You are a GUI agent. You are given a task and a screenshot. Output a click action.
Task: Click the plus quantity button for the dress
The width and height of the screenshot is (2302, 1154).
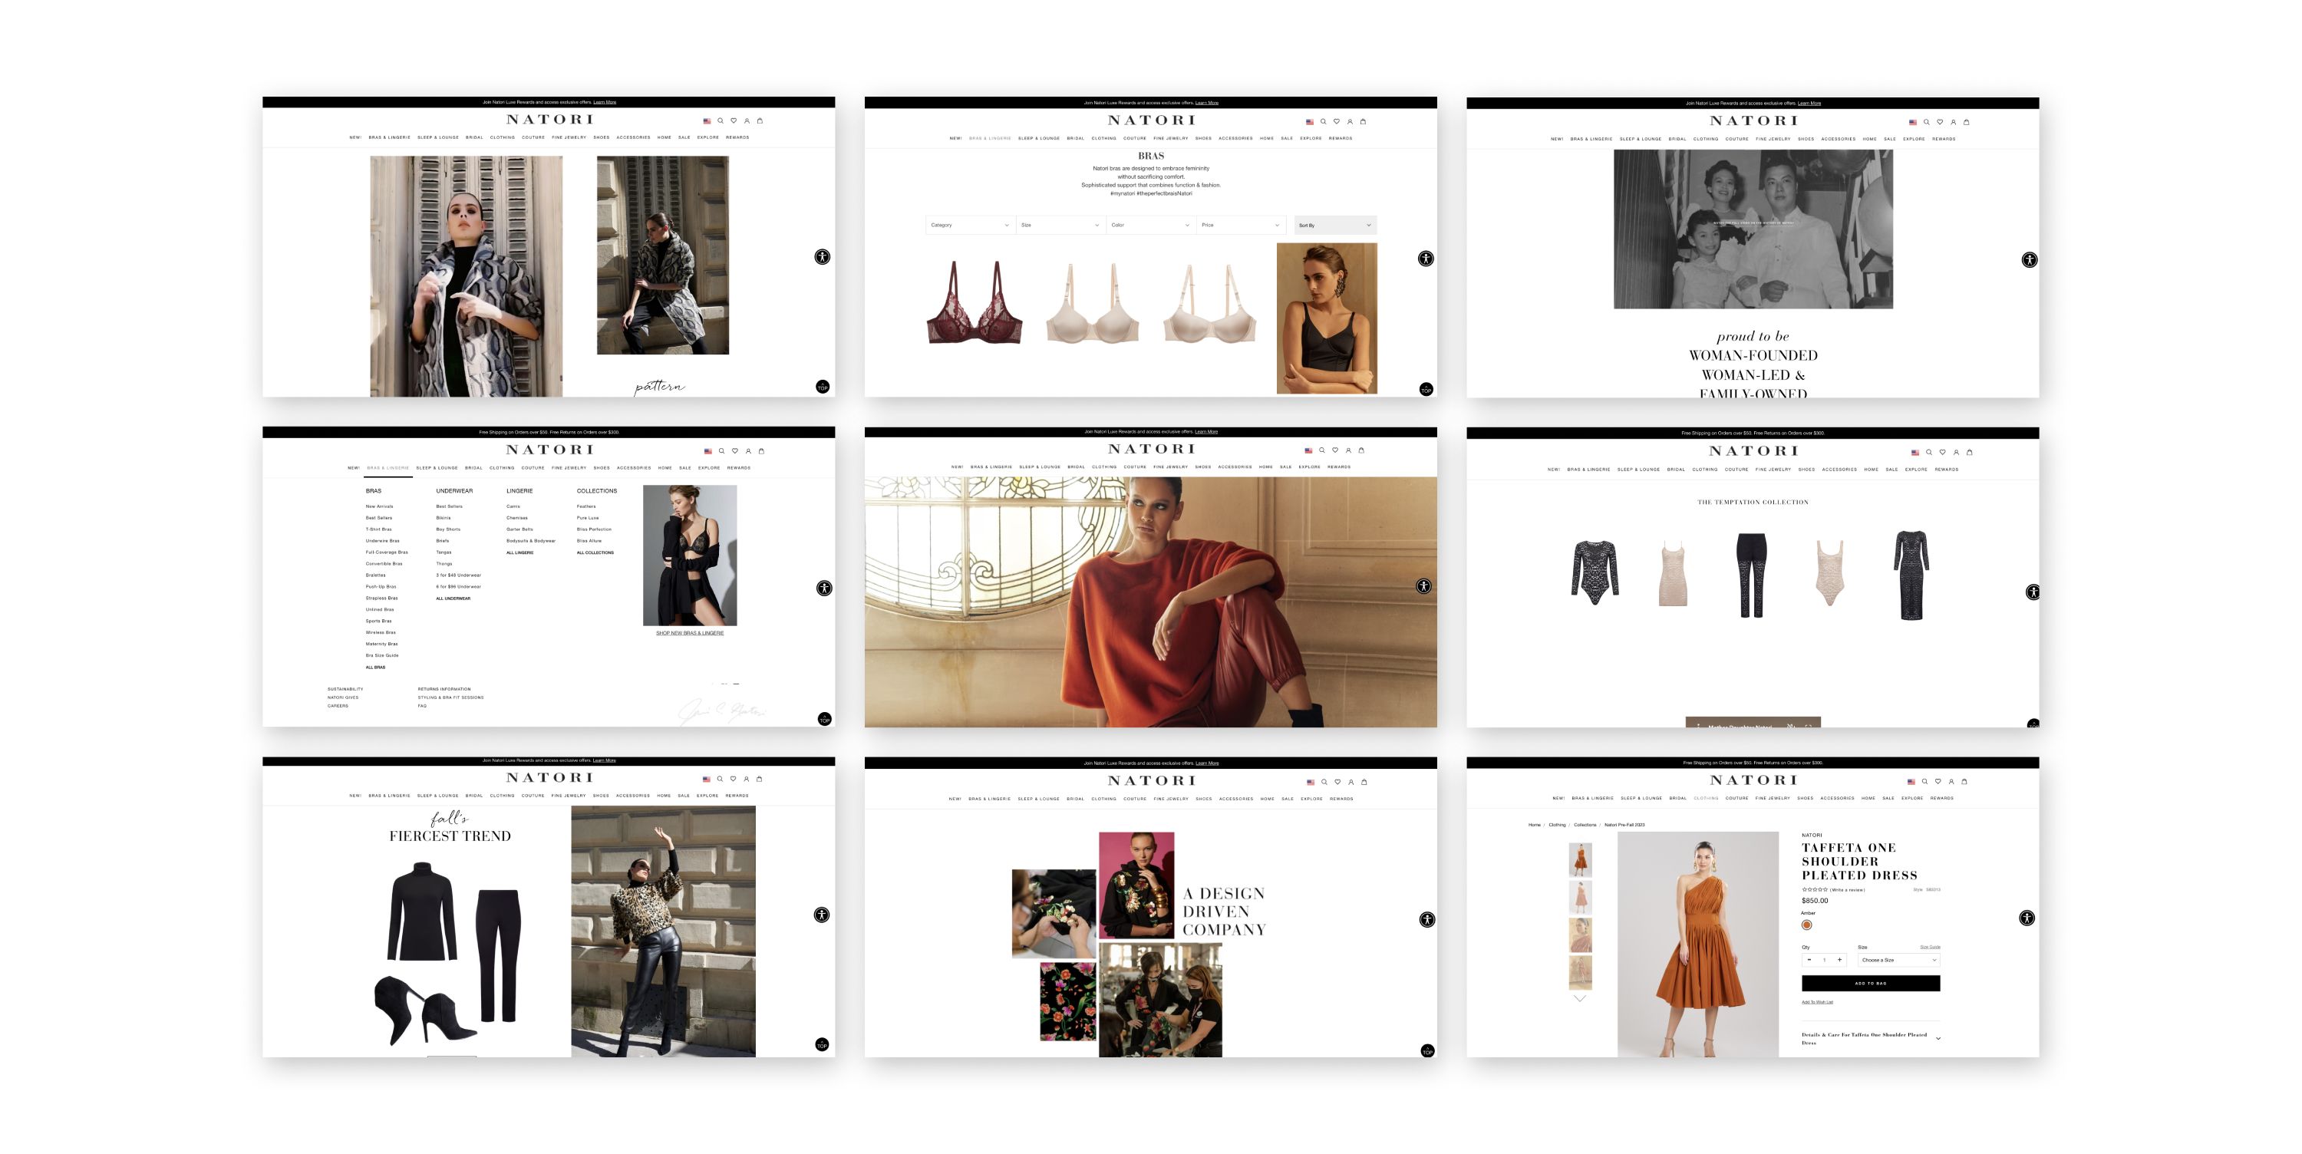coord(1839,960)
